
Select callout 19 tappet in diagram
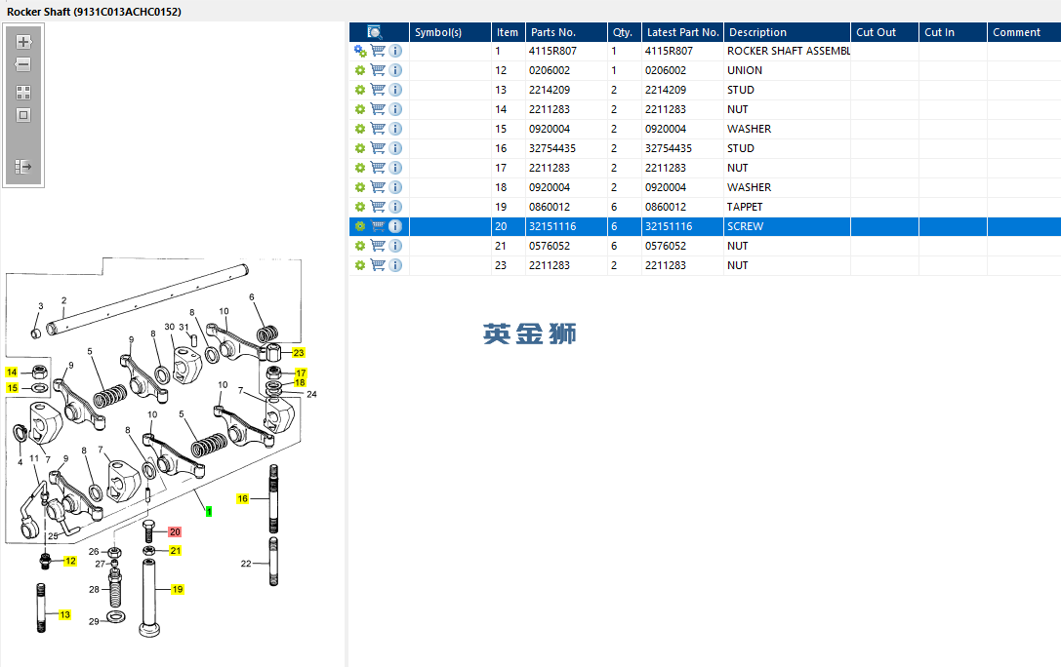(x=178, y=589)
